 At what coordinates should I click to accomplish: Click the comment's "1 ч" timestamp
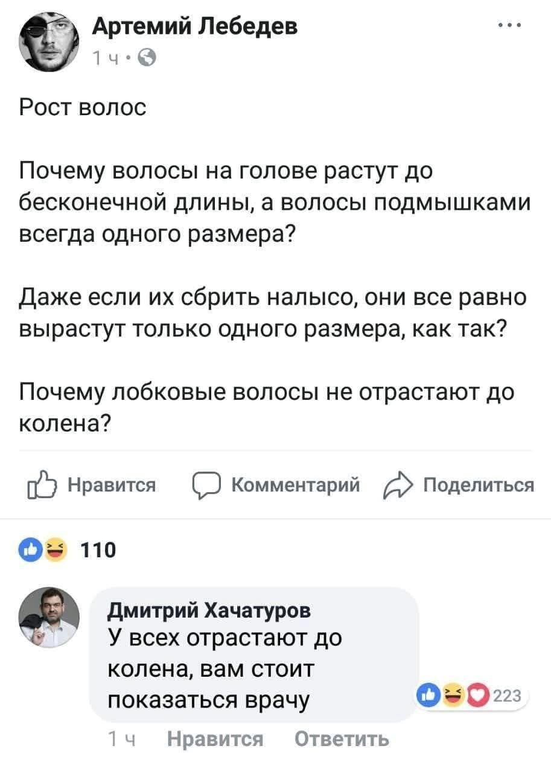click(x=118, y=739)
